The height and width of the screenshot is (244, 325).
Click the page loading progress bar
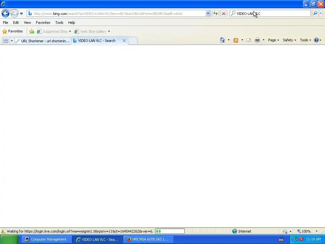click(170, 231)
